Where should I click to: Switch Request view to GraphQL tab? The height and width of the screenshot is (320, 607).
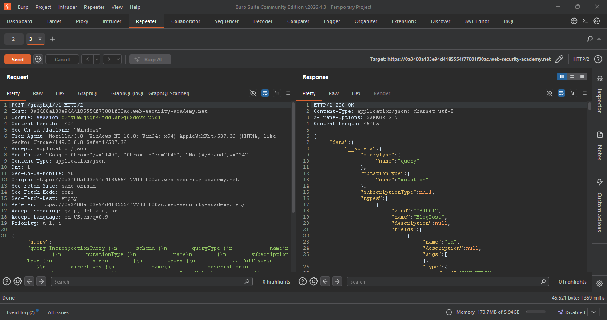point(88,93)
